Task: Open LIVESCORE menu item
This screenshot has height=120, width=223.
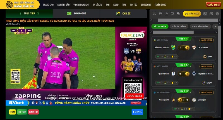Action: [x=146, y=5]
